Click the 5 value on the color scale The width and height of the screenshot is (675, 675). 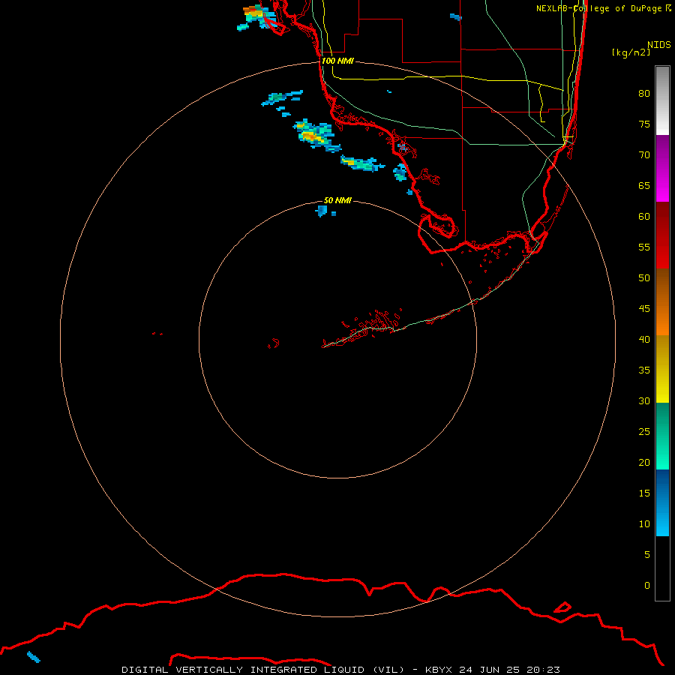[x=647, y=554]
